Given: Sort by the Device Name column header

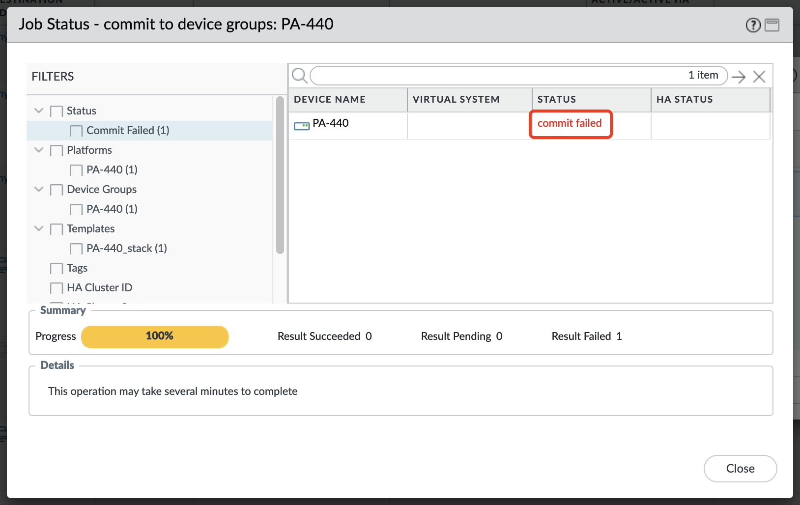Looking at the screenshot, I should click(348, 100).
